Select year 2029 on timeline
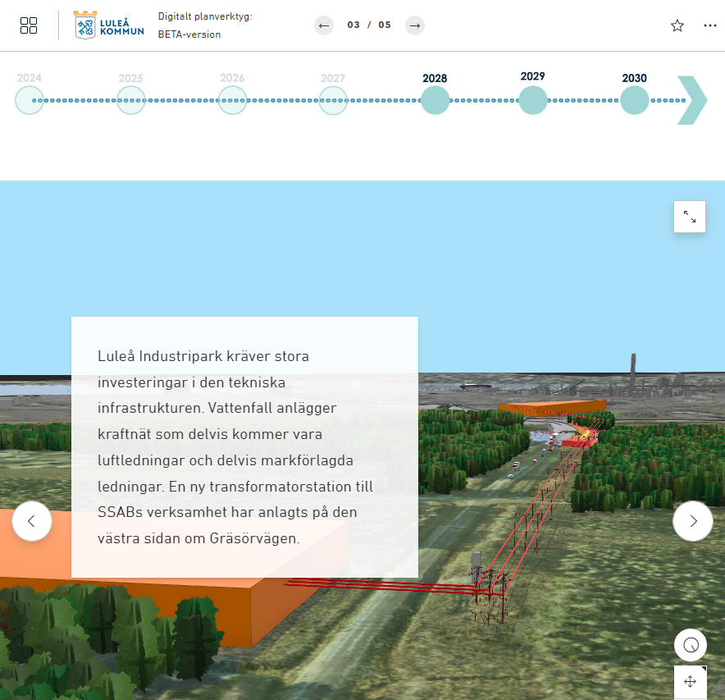The width and height of the screenshot is (725, 700). (532, 100)
